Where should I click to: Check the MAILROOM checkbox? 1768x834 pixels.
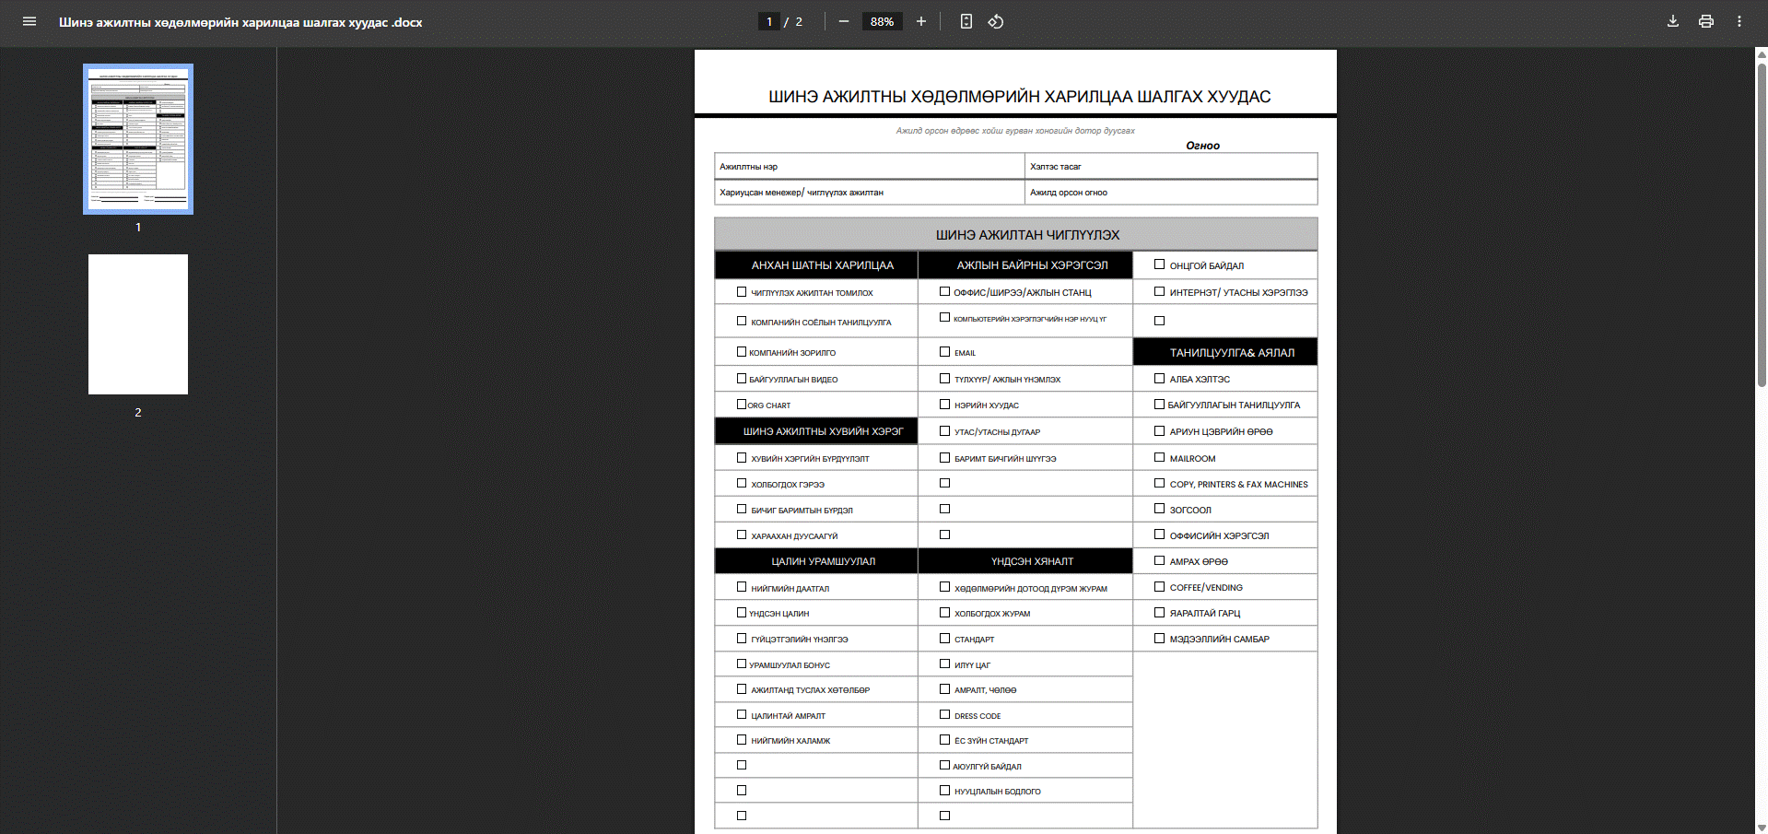tap(1160, 457)
